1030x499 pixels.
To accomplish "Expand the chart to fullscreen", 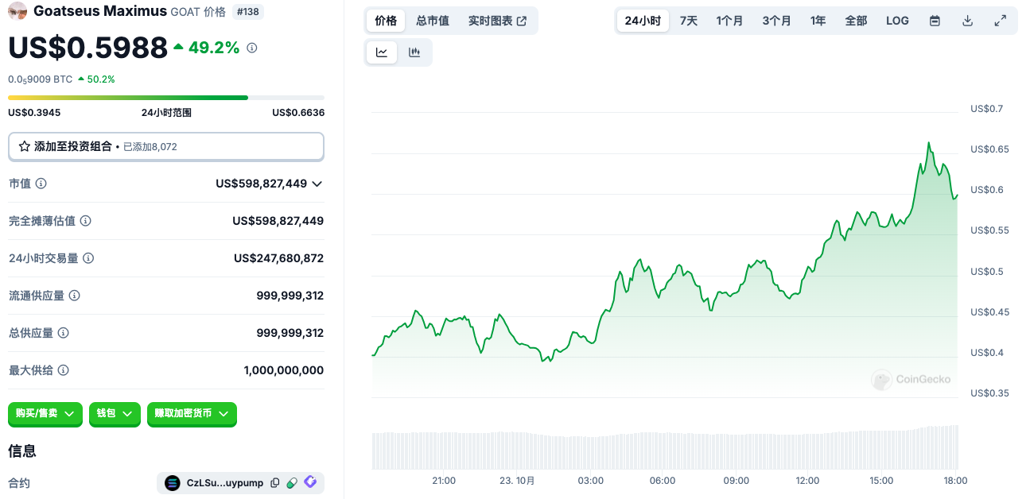I will click(x=1001, y=21).
